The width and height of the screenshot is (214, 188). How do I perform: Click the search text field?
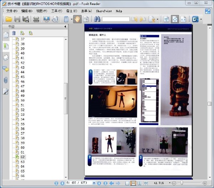point(116,19)
